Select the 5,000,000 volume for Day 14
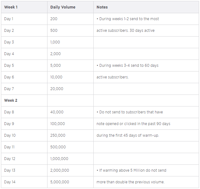 pos(59,182)
